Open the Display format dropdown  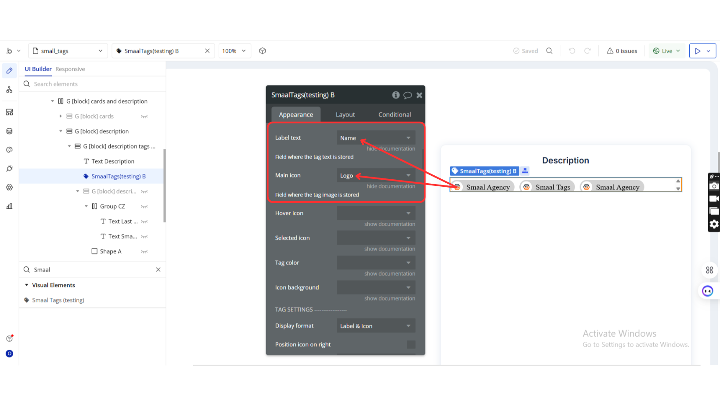pos(376,326)
